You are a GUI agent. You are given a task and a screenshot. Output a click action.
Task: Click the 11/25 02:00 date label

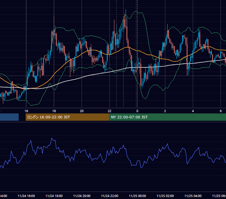pyautogui.click(x=165, y=196)
